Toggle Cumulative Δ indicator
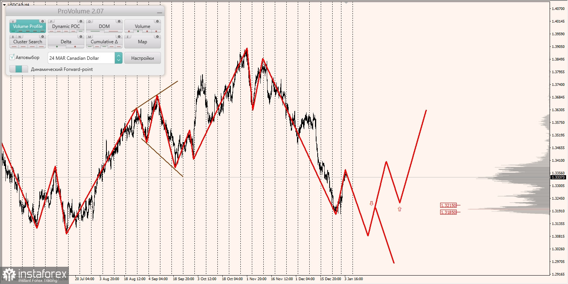This screenshot has height=284, width=568. click(x=104, y=42)
